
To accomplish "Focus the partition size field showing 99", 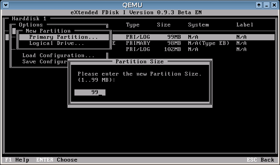I will [x=90, y=92].
